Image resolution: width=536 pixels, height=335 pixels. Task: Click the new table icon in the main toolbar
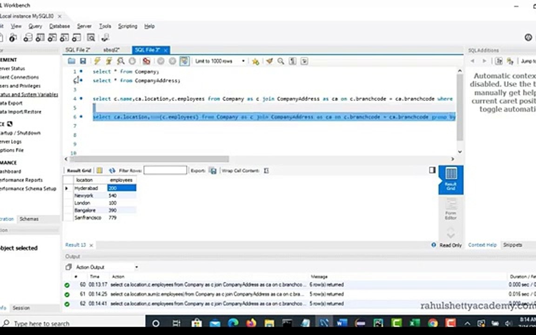[x=40, y=38]
